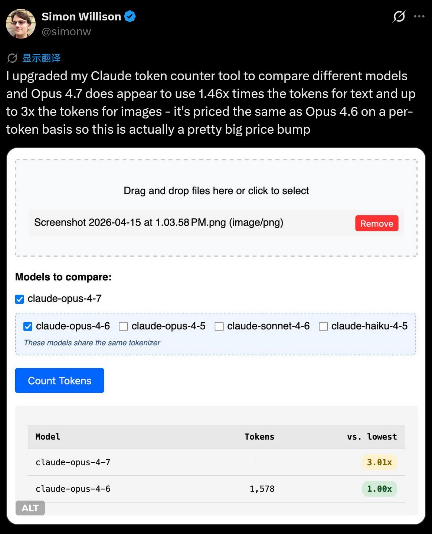Click the blue verified badge
432x534 pixels.
tap(130, 17)
